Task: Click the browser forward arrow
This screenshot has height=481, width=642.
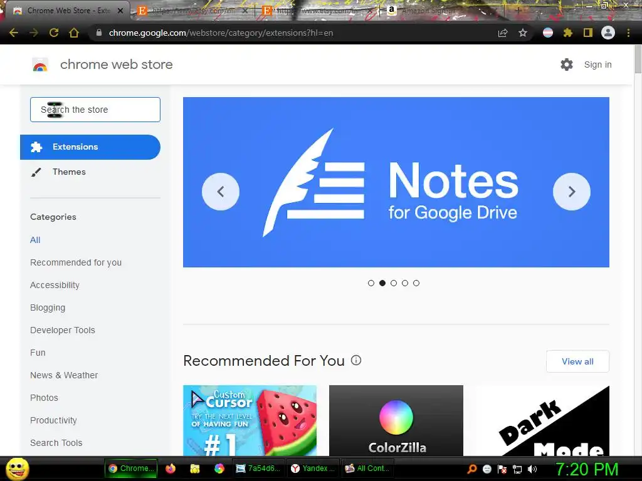Action: coord(34,33)
